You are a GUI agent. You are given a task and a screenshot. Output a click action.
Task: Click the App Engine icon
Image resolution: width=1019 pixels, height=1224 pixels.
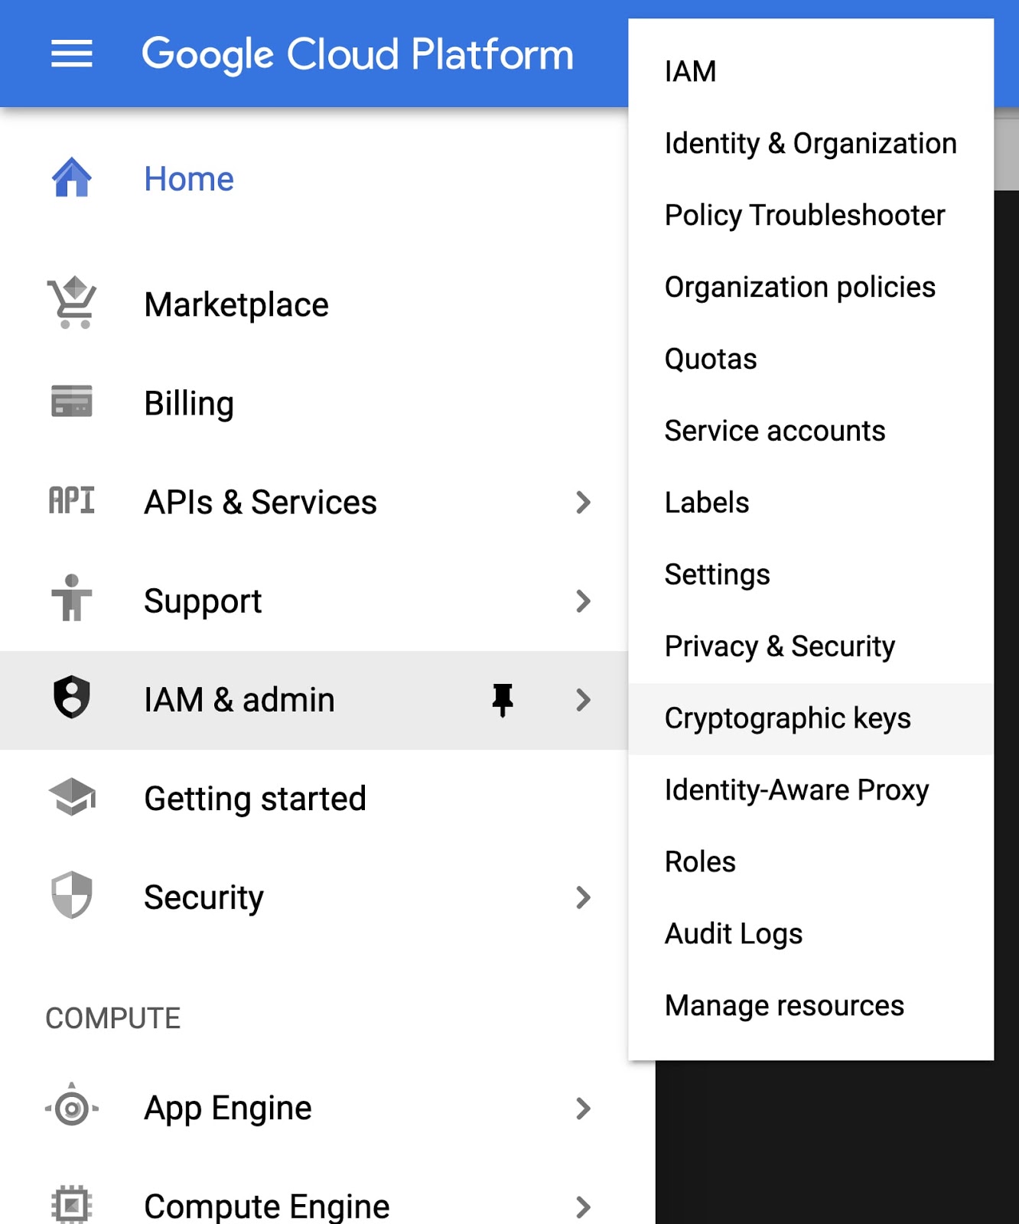point(72,1107)
